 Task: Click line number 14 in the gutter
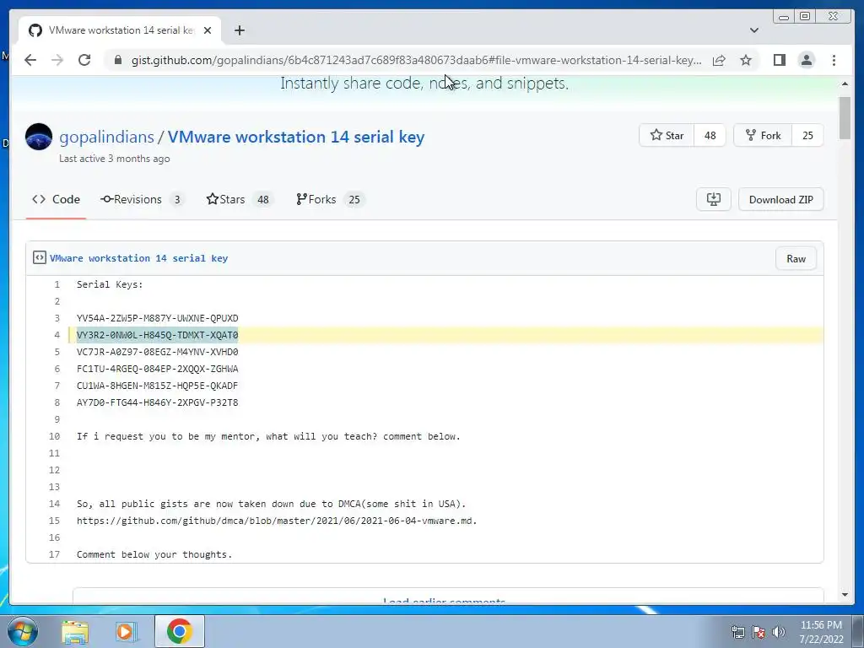click(x=54, y=504)
